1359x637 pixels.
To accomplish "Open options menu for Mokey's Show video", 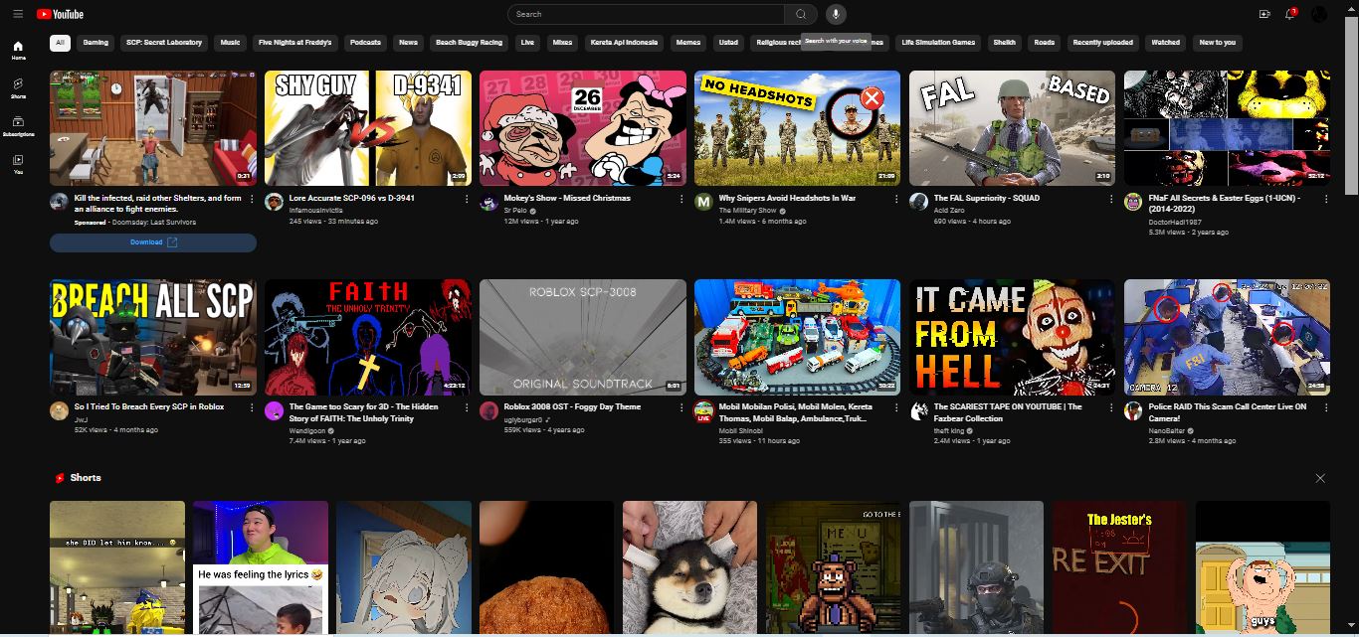I will coord(681,199).
